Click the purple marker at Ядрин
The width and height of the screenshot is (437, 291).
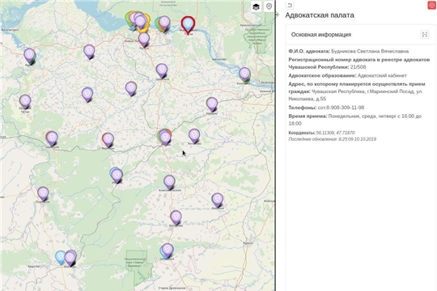pyautogui.click(x=30, y=56)
